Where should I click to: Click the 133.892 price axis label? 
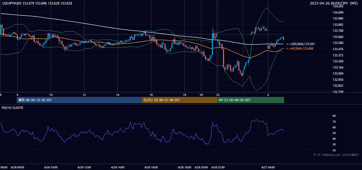pos(338,25)
